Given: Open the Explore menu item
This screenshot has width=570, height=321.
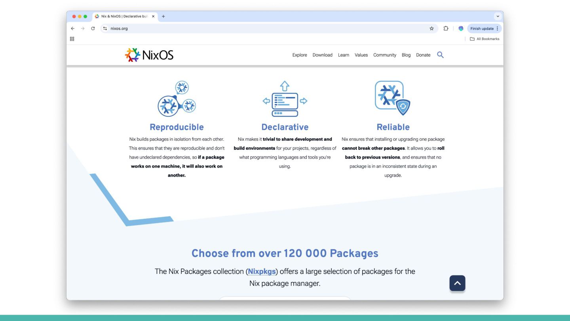Looking at the screenshot, I should pos(300,55).
